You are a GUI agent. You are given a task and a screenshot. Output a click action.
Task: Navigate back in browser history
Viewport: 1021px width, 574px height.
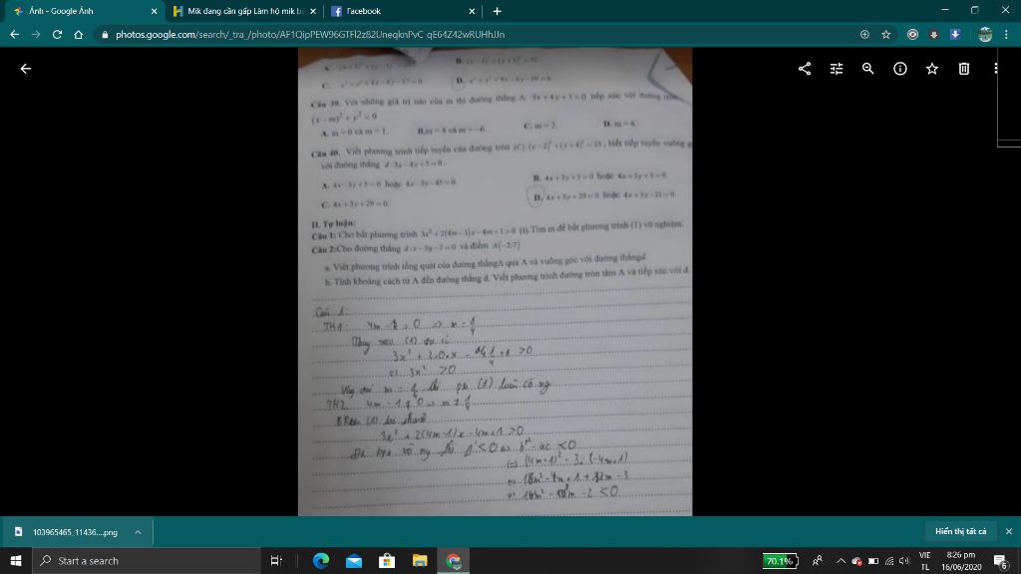coord(14,35)
